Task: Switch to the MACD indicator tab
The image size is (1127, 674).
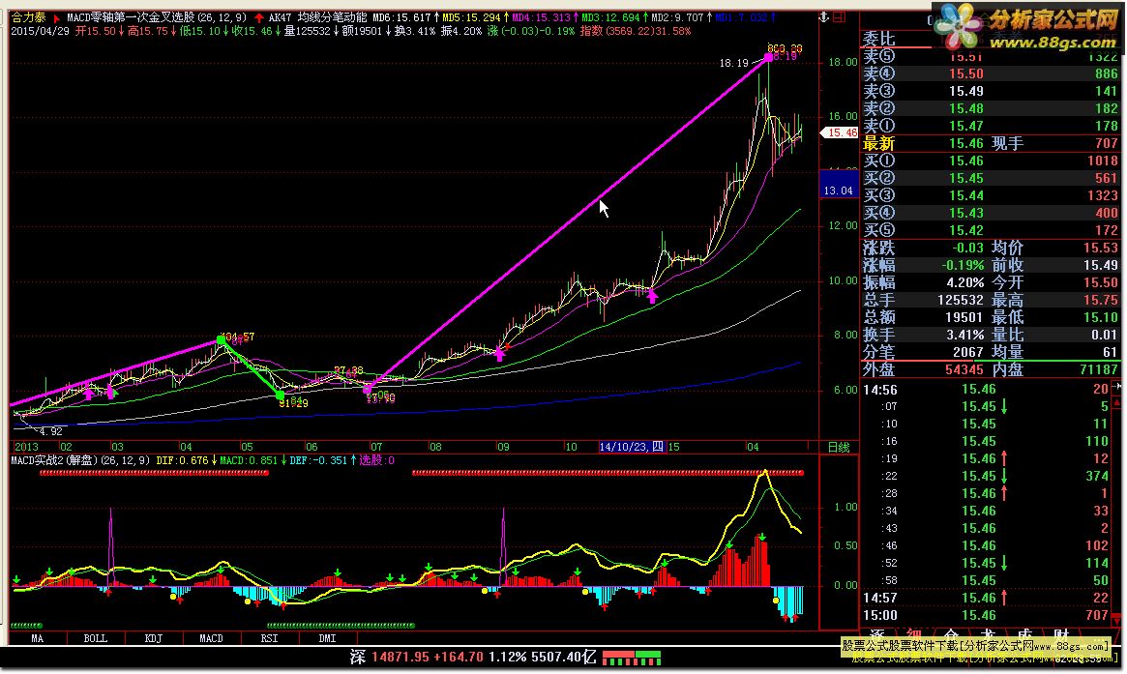Action: [211, 638]
